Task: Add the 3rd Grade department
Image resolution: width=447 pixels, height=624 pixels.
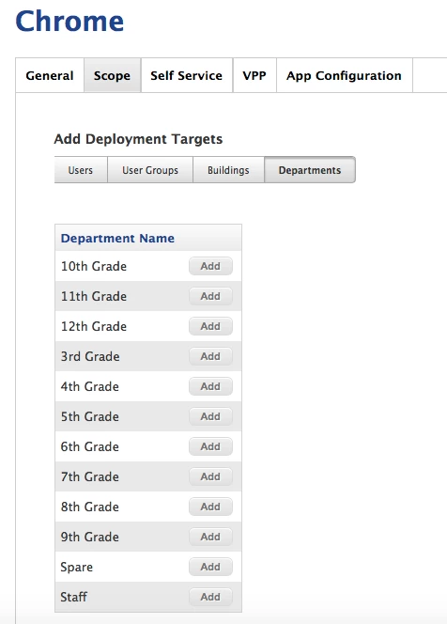Action: coord(210,356)
